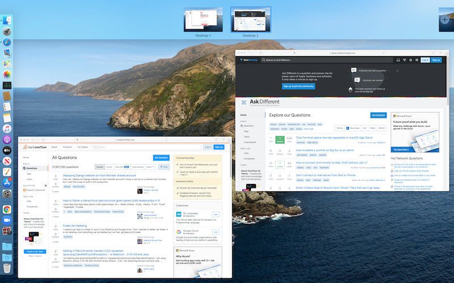Select Week tab on Ask Different
Viewport: 454px width, 283px height.
tap(373, 128)
